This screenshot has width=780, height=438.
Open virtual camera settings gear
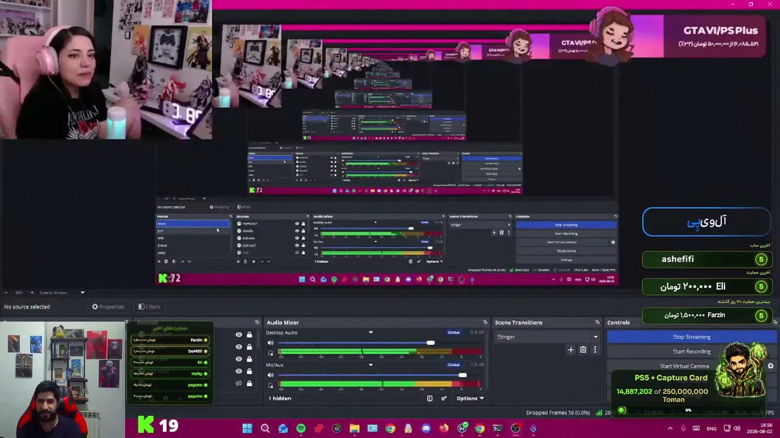[x=771, y=366]
